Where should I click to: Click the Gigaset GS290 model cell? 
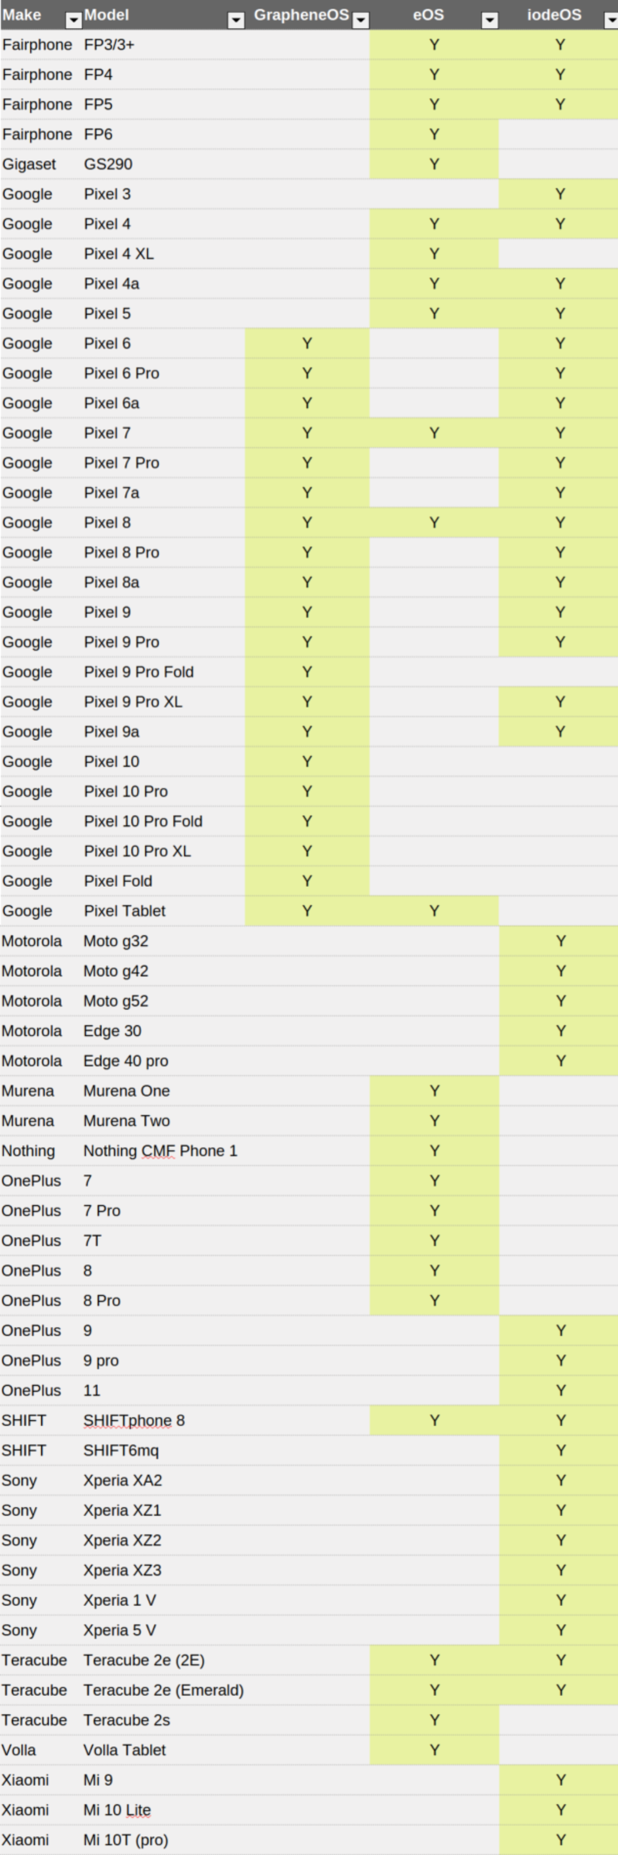(108, 164)
